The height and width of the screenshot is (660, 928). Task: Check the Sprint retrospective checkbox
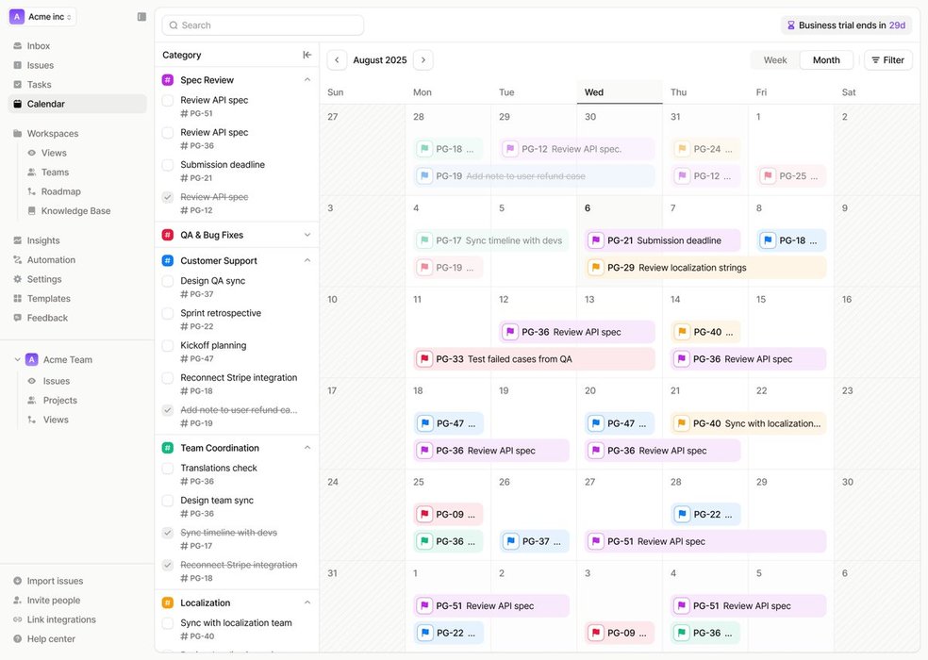(x=168, y=313)
